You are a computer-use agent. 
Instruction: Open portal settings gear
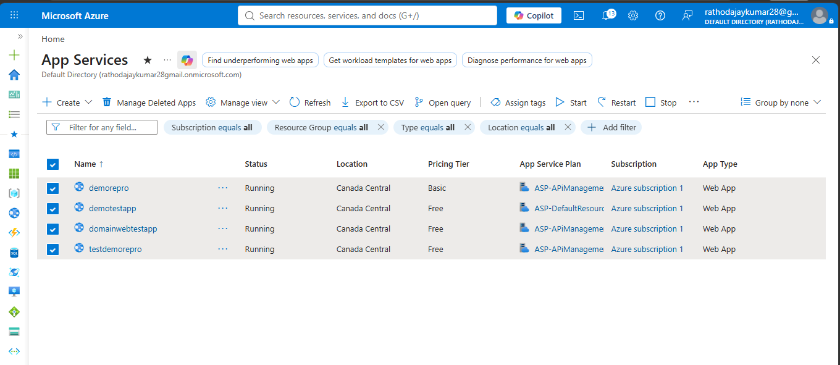[x=633, y=15]
